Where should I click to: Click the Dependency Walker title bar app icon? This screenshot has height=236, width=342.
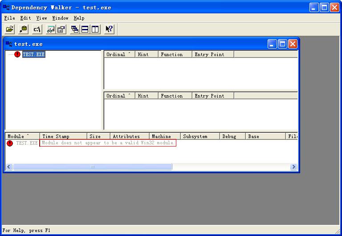(6, 8)
